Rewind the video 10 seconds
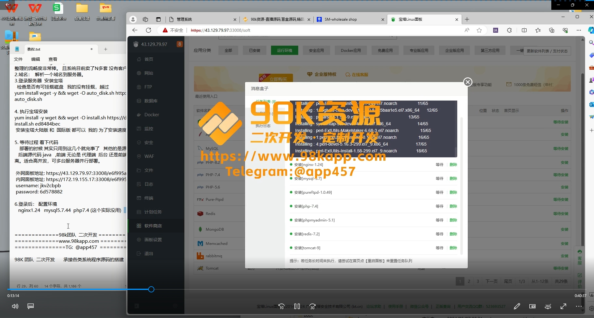594x318 pixels. click(x=282, y=306)
